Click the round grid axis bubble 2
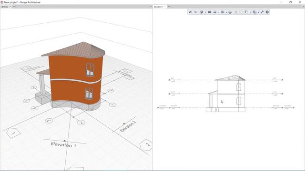Screen dimensions: 305x171 coord(81,123)
